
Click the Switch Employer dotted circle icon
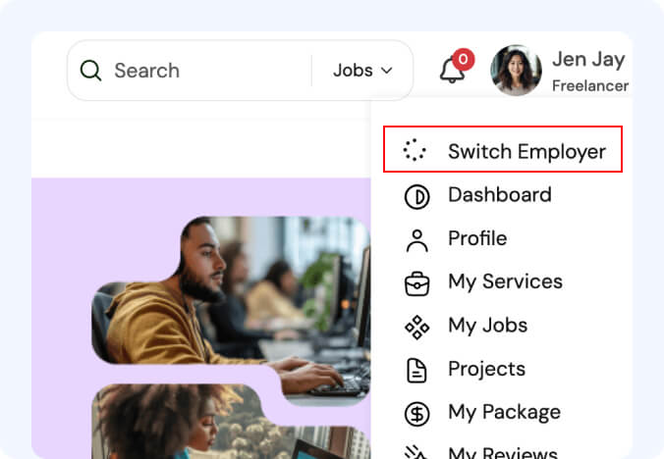click(x=415, y=150)
